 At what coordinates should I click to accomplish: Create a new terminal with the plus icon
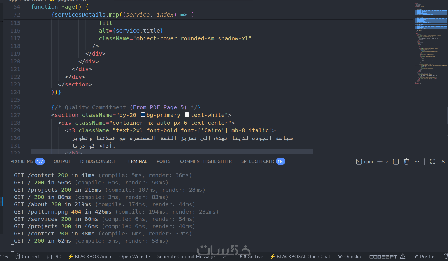pos(380,161)
